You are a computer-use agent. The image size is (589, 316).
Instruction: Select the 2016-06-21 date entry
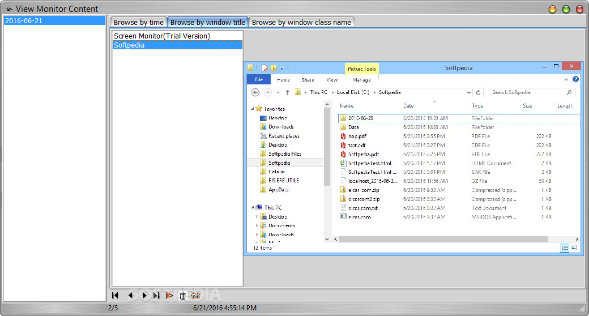click(x=54, y=20)
